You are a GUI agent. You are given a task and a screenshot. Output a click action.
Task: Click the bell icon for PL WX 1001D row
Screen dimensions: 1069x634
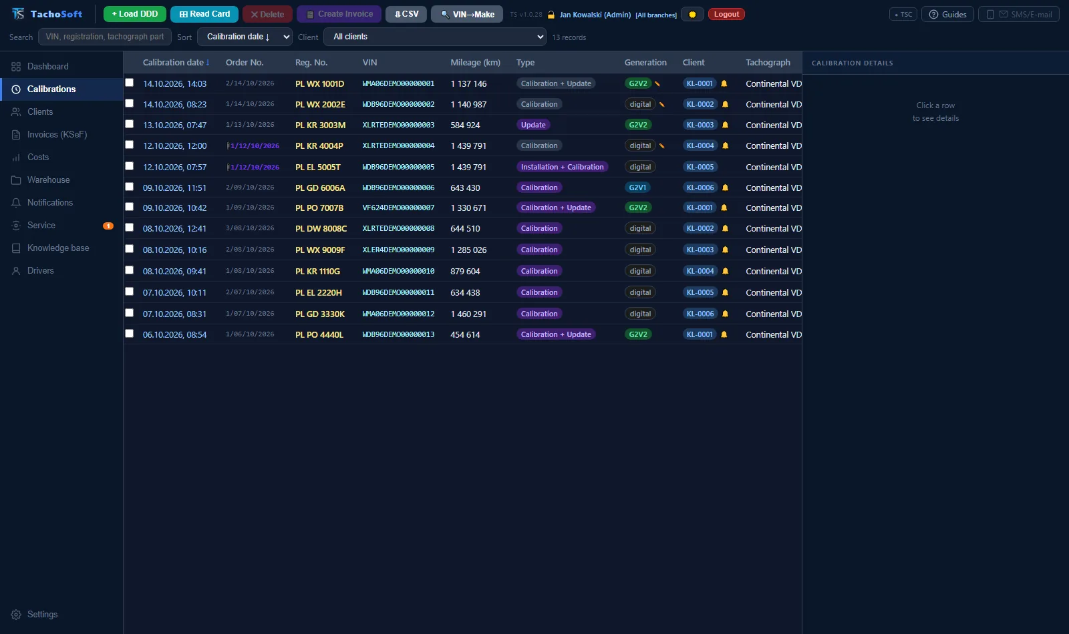[724, 83]
